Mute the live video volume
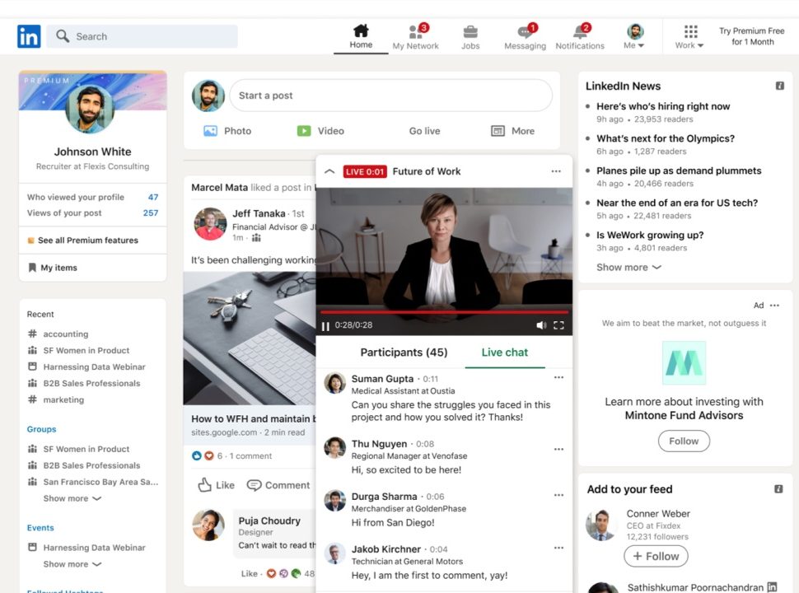This screenshot has height=593, width=799. coord(541,325)
